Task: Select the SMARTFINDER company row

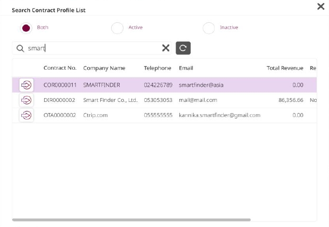Action: point(102,85)
